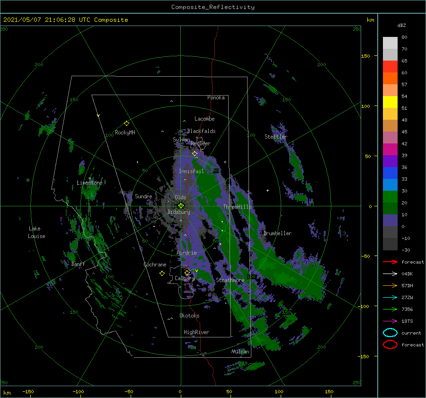Select the red 60–65 dBZ swatch

390,67
